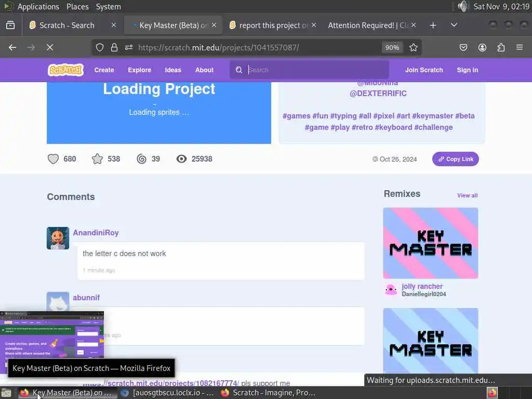Viewport: 532px width, 399px height.
Task: Open @DEXTERRIFIC profile link
Action: (378, 94)
